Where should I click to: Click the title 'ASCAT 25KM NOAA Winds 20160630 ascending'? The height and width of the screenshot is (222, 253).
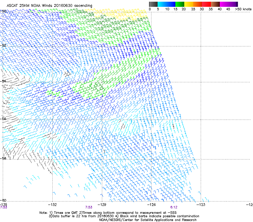coord(49,5)
